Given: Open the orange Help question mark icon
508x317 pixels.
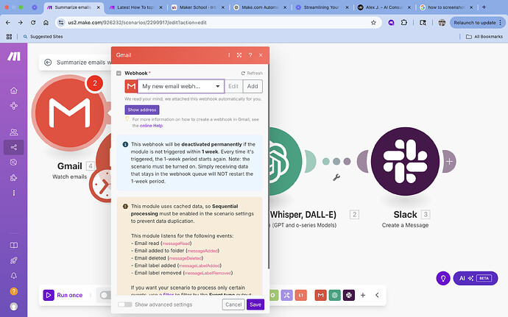Looking at the screenshot, I should 13,291.
